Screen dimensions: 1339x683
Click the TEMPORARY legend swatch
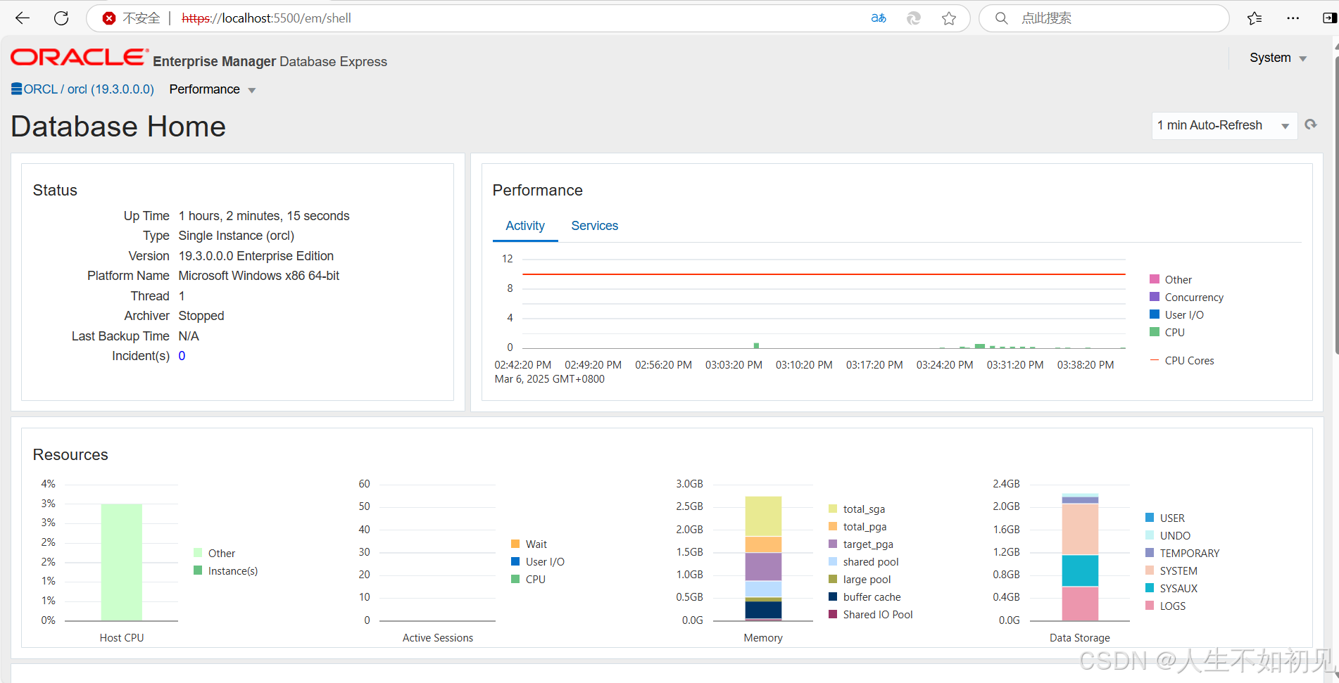pos(1150,553)
